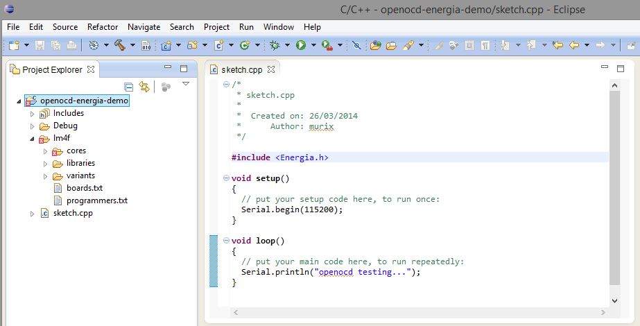Toggle Mark Occurrences pencil icon

(439, 45)
